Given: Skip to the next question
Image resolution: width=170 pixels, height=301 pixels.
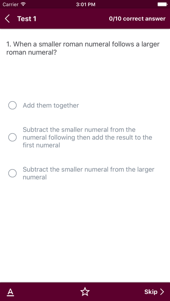Looking at the screenshot, I should point(154,292).
